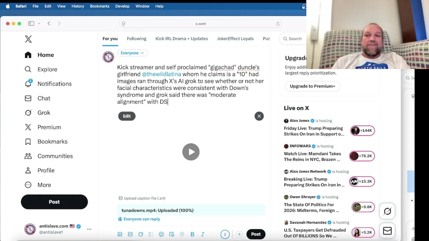Image resolution: width=429 pixels, height=241 pixels.
Task: Open JokerEffect Loyals tab
Action: pos(235,38)
